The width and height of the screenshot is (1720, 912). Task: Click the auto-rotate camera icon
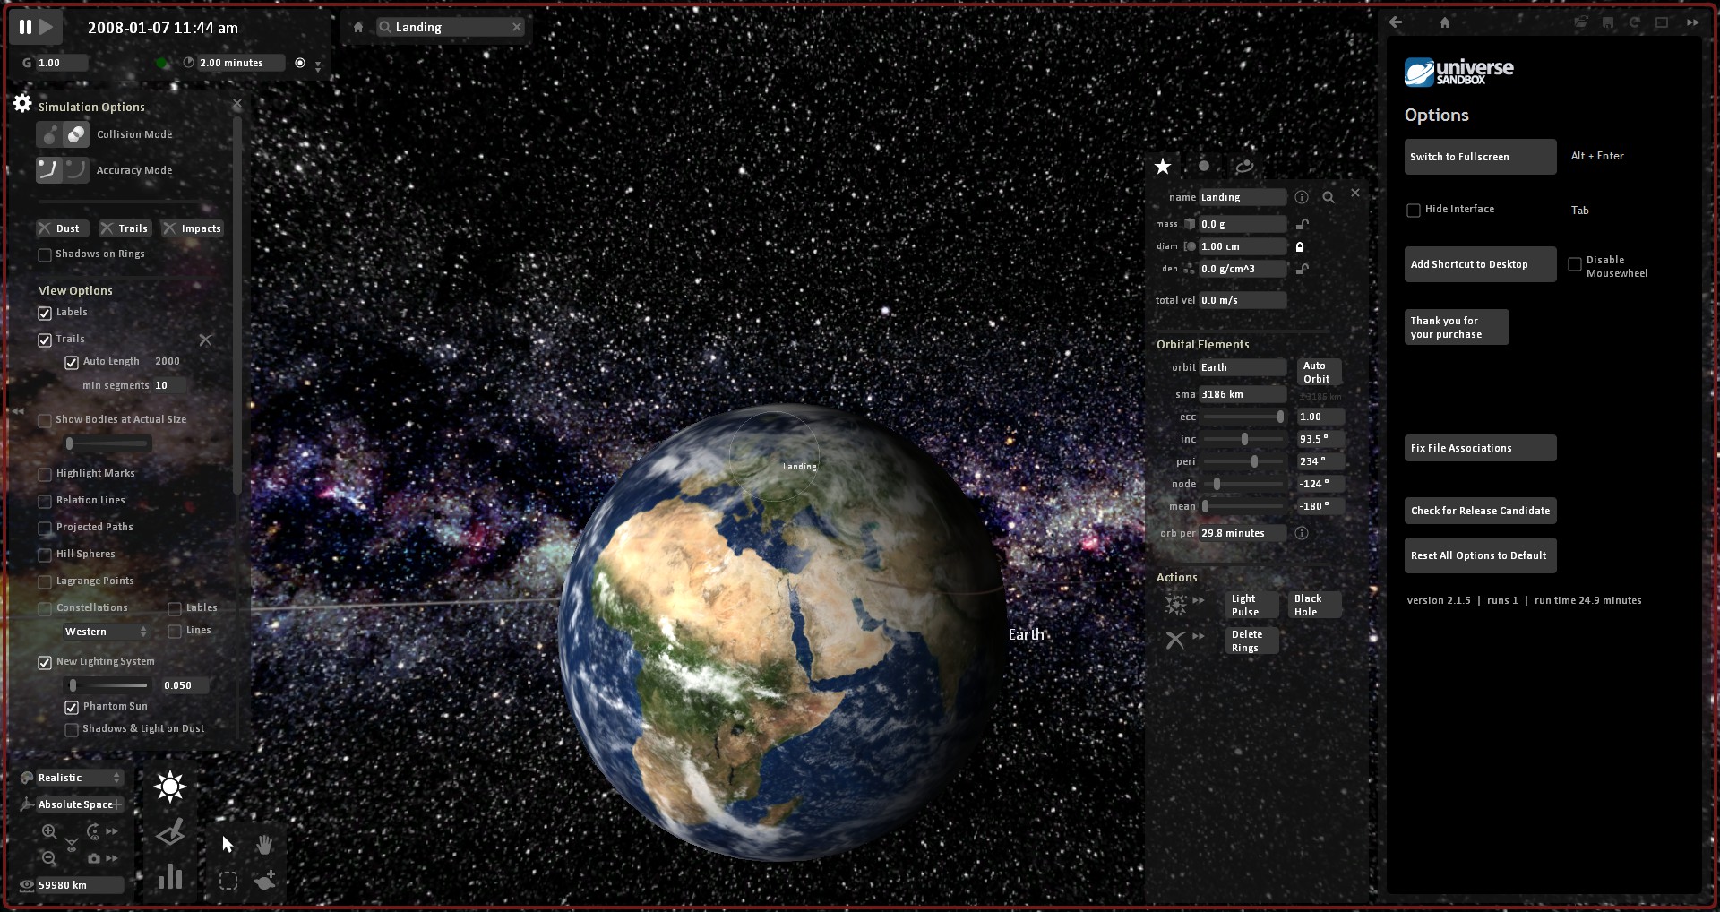point(93,831)
